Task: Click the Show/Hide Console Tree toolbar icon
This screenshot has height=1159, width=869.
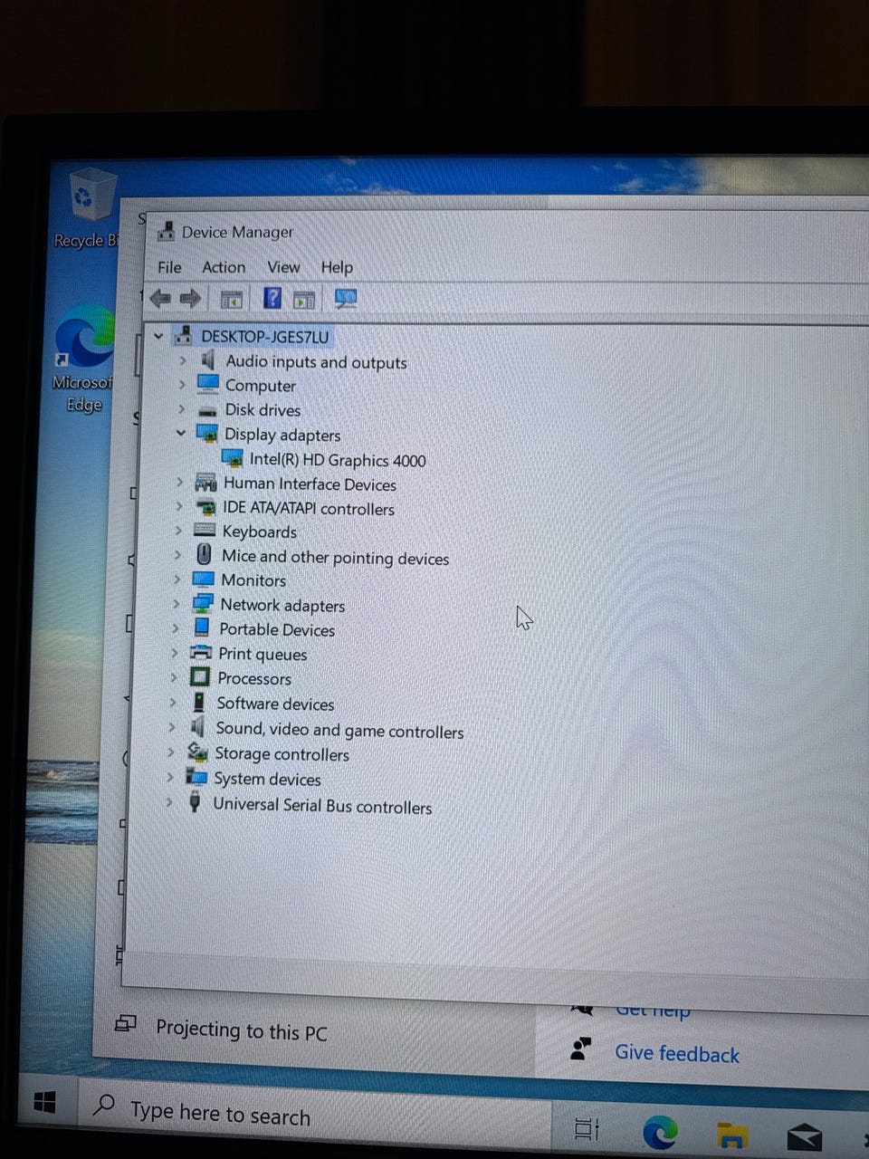Action: [232, 298]
